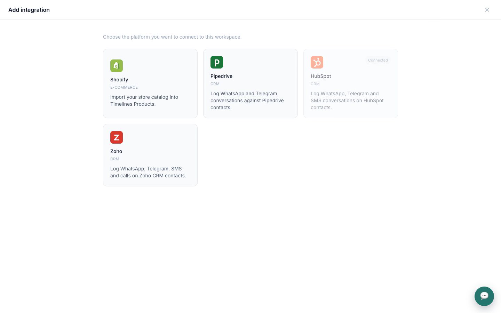The width and height of the screenshot is (501, 313).
Task: Click the E-COMMERCE label under Shopify
Action: pos(124,87)
